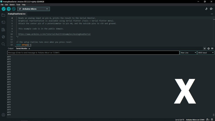Open the AnalogReadSerial tutorial URL link

point(54,34)
